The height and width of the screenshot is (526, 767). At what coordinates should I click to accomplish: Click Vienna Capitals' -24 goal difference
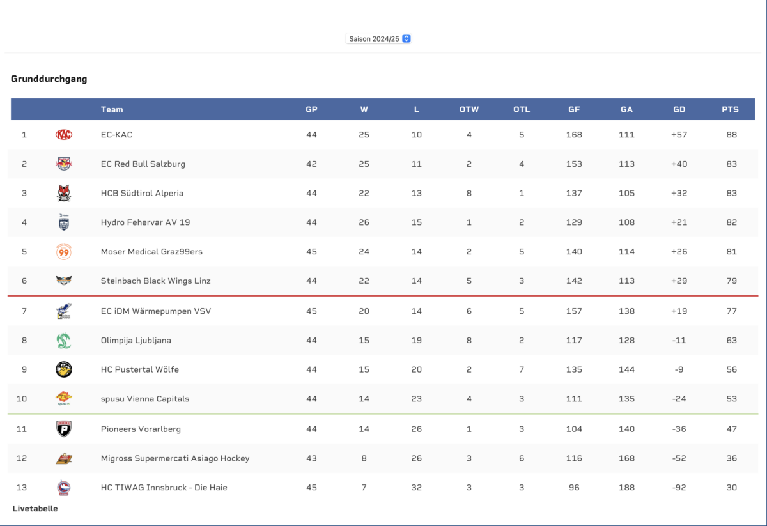(x=679, y=399)
